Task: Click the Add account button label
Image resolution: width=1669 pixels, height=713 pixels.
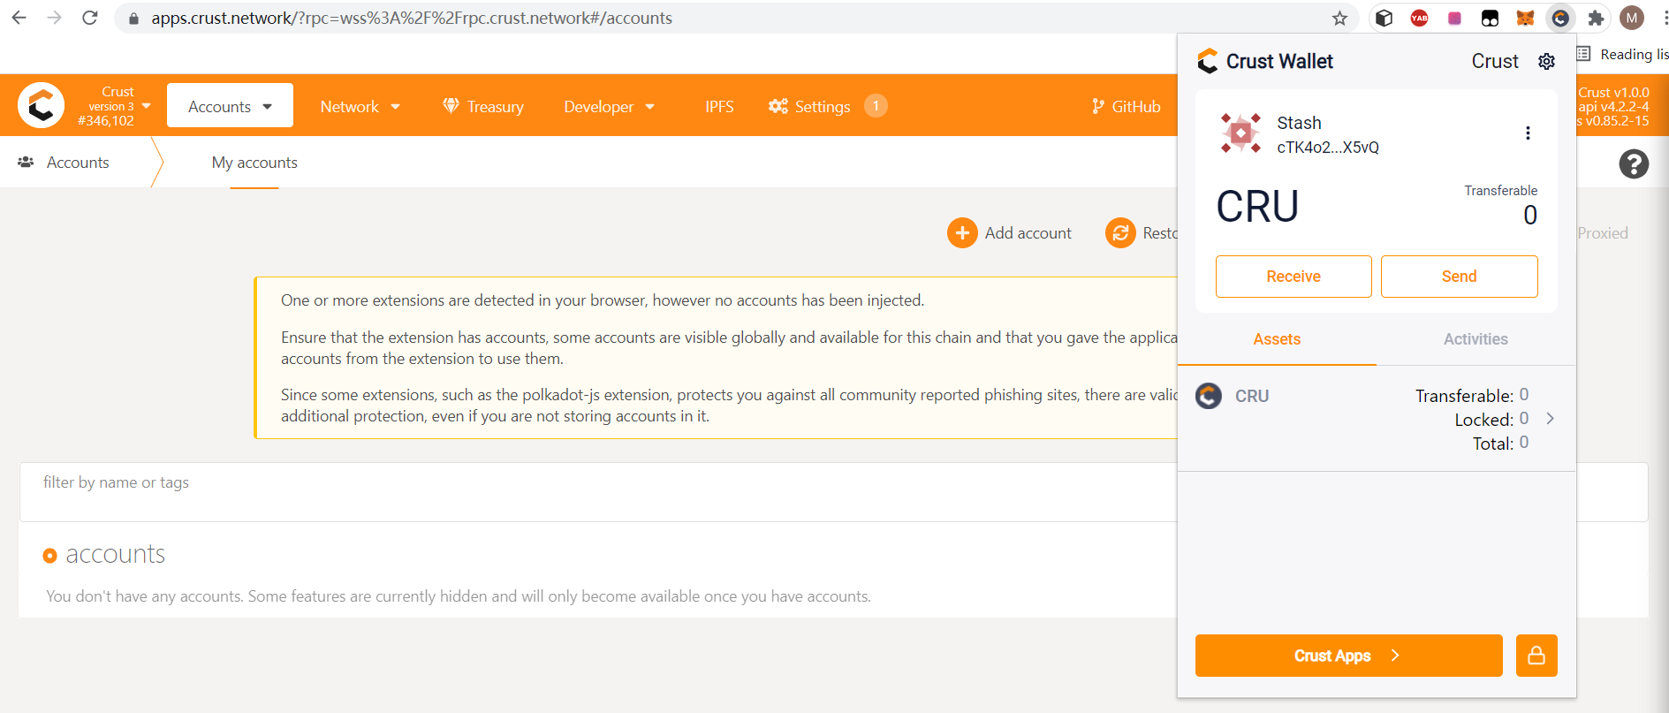Action: [1028, 233]
